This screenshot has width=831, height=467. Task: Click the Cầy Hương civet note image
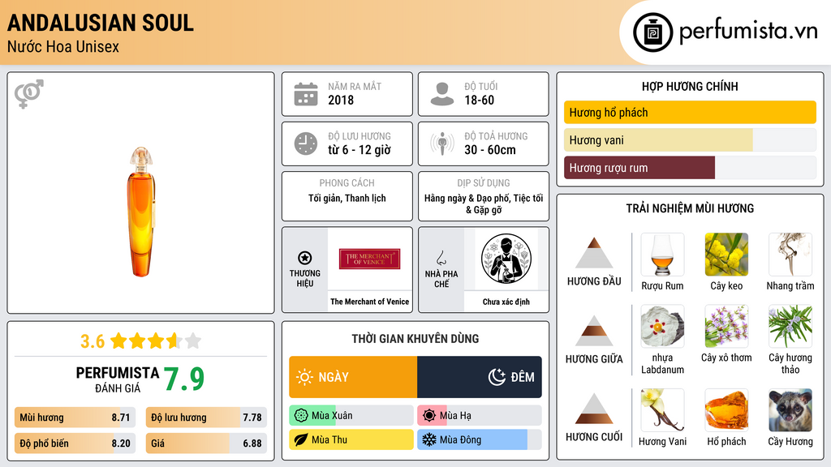[x=790, y=410]
